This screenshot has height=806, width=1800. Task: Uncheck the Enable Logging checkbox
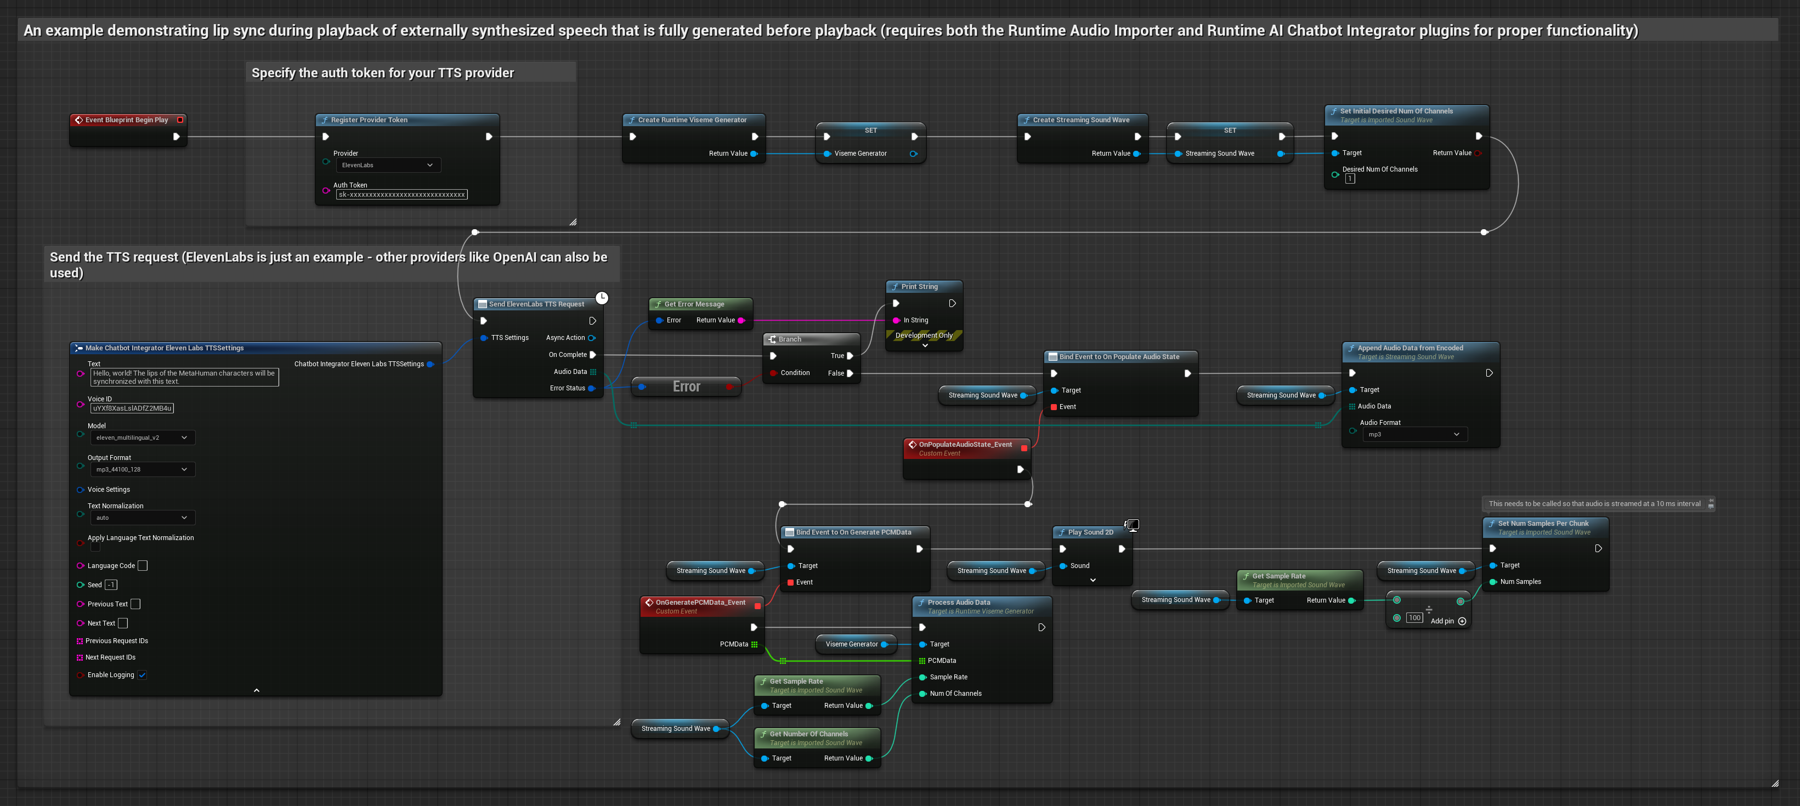point(142,675)
